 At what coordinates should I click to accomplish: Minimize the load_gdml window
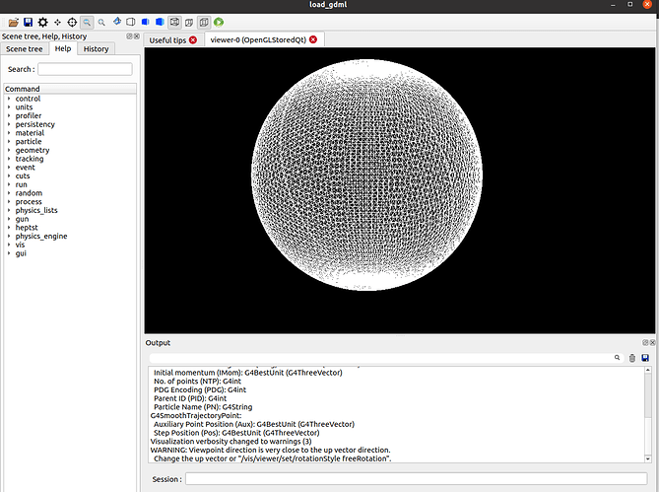coord(613,5)
